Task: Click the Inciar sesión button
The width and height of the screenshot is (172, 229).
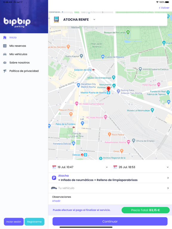Action: (14, 222)
